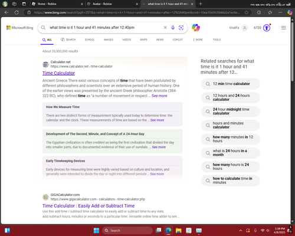
Task: Open TOOLS filter options
Action: click(217, 40)
